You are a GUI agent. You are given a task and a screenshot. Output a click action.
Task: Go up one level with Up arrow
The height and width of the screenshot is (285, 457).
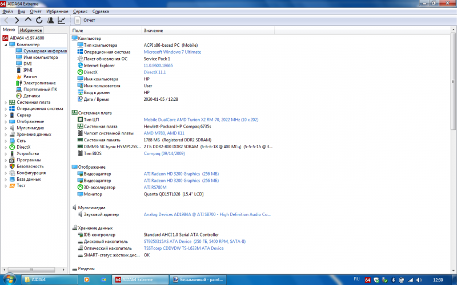[x=28, y=20]
